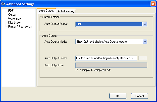The height and width of the screenshot is (102, 157).
Task: Close the Advanced Settings dialog
Action: (x=153, y=4)
